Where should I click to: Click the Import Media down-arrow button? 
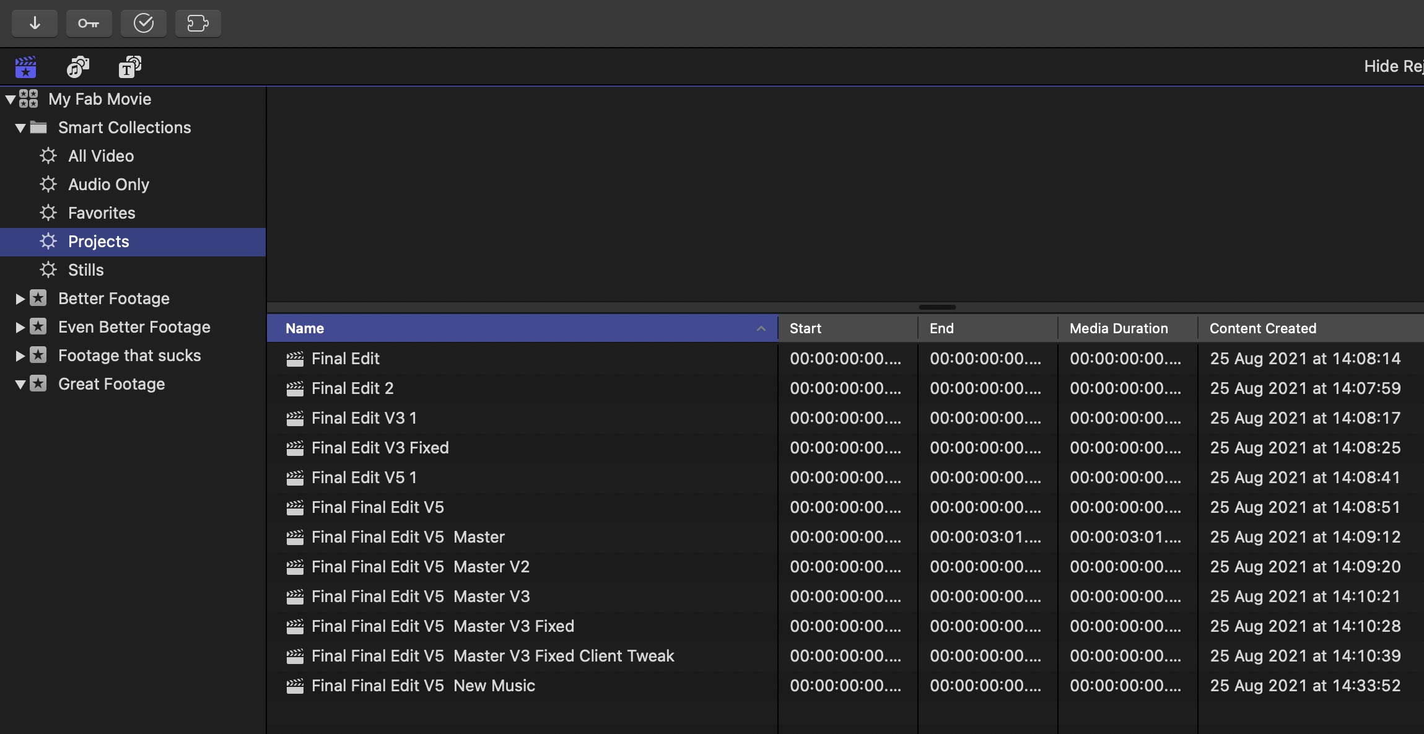point(35,24)
